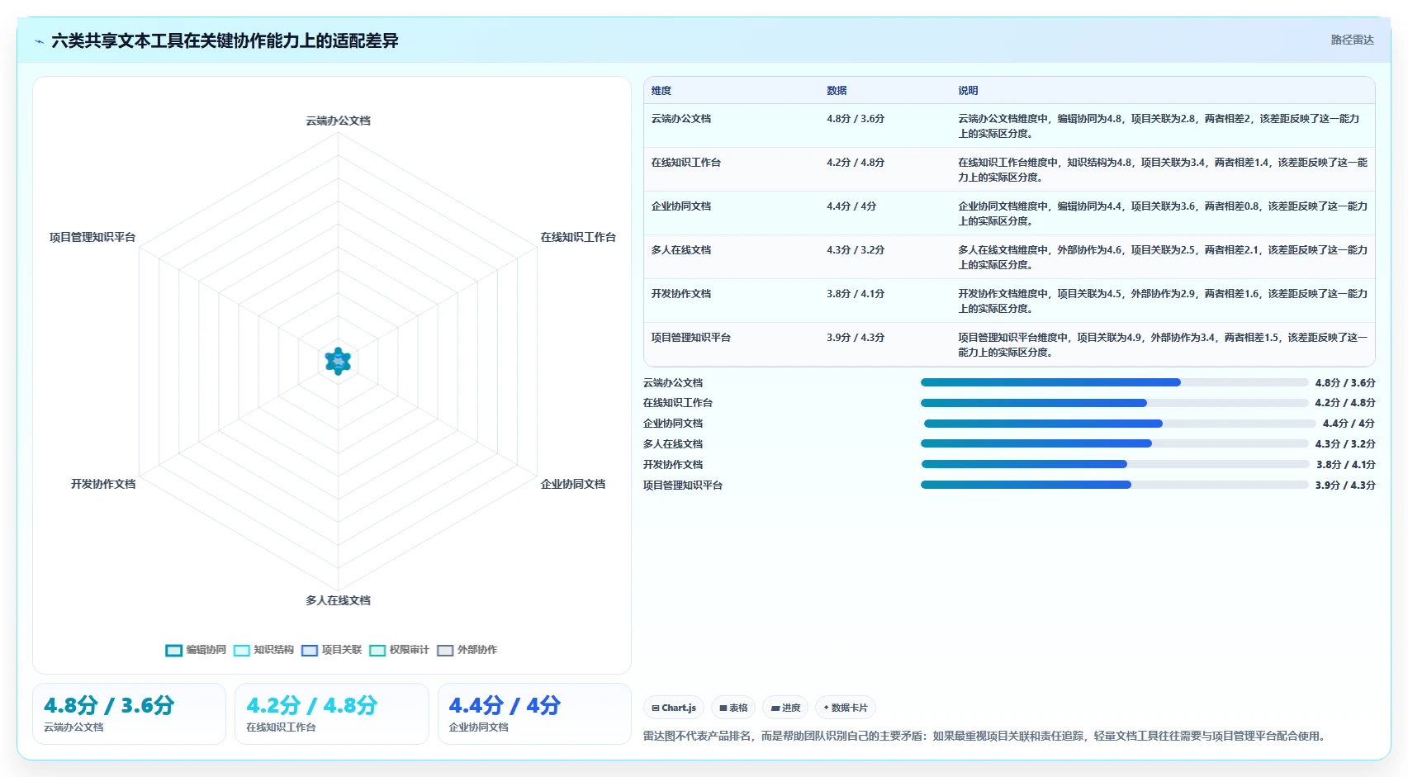Click the 开发协作文档 radar axis label

coord(103,484)
